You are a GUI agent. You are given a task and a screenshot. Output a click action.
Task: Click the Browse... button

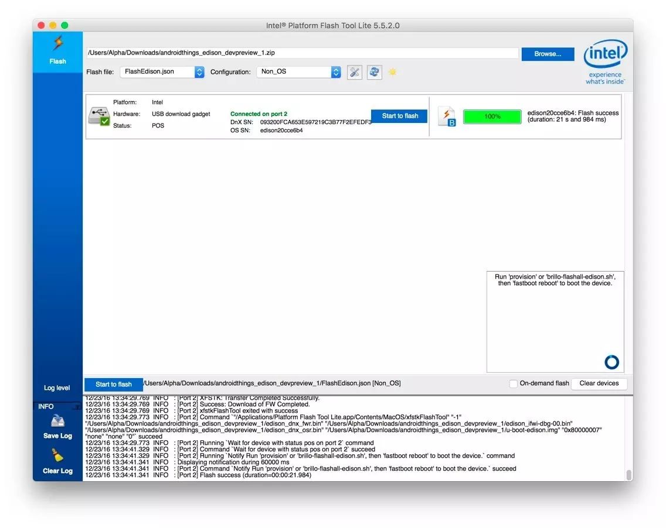click(548, 54)
